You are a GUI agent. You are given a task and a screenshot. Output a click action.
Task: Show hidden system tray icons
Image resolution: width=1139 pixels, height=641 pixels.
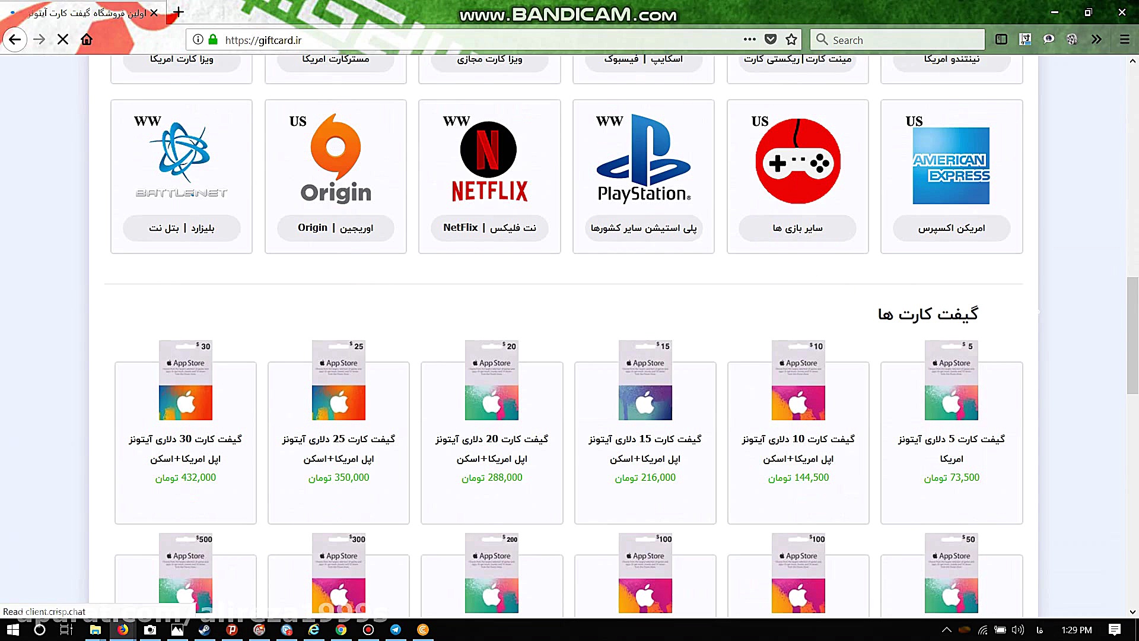pos(946,630)
